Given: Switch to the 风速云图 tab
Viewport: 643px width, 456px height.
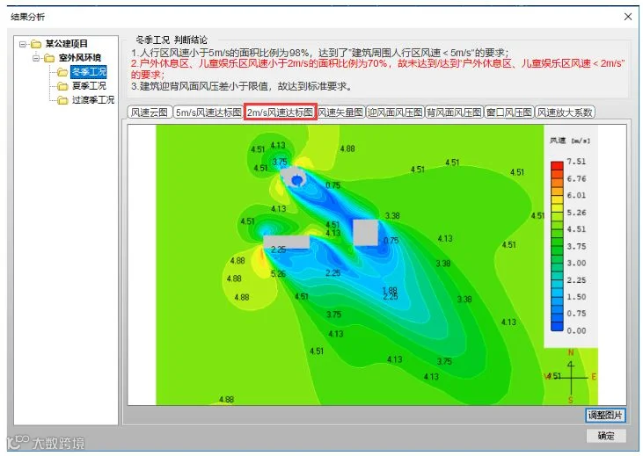Looking at the screenshot, I should (150, 112).
